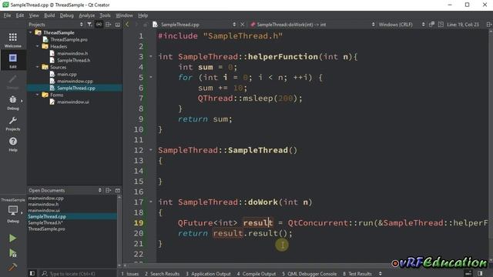Go back in editor navigation history
This screenshot has width=493, height=277.
point(127,24)
